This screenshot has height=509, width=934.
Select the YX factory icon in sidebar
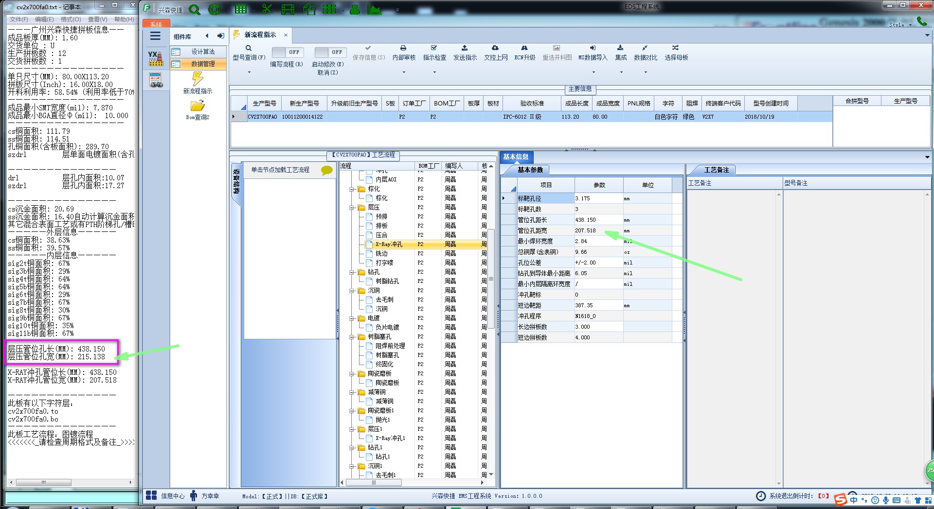click(156, 58)
